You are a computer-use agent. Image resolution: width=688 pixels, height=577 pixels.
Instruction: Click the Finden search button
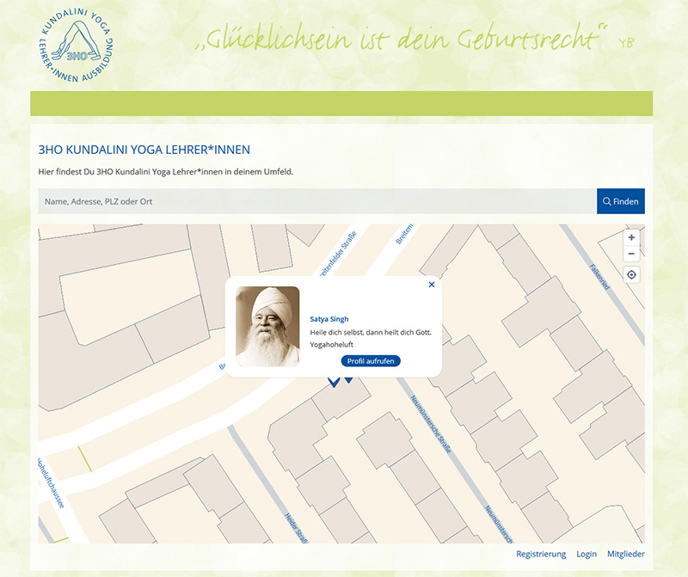[620, 201]
